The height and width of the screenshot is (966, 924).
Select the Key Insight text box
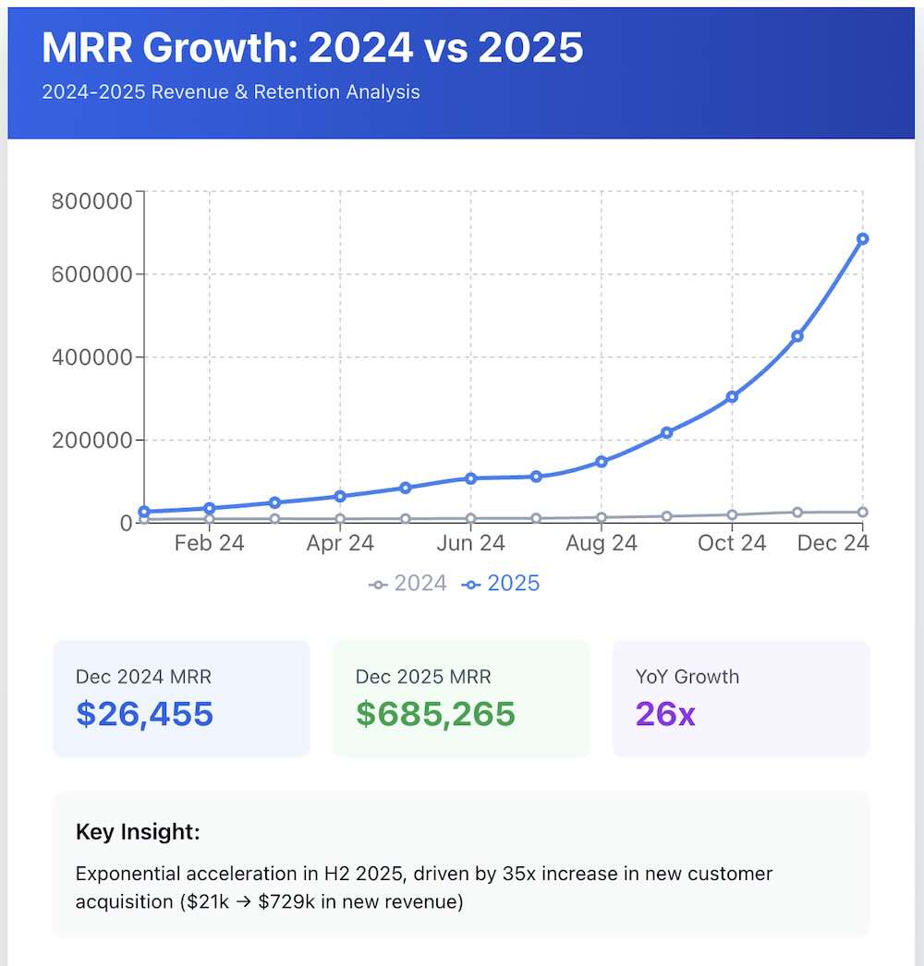(x=460, y=864)
